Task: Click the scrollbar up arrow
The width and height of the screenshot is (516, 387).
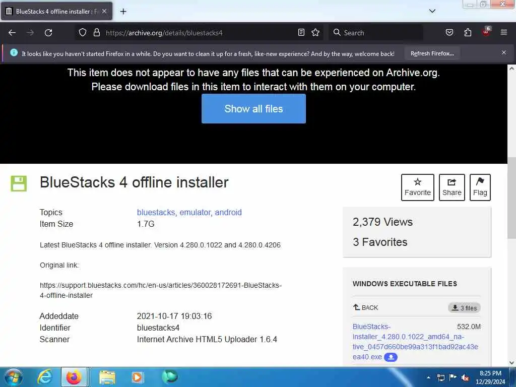Action: click(x=511, y=69)
